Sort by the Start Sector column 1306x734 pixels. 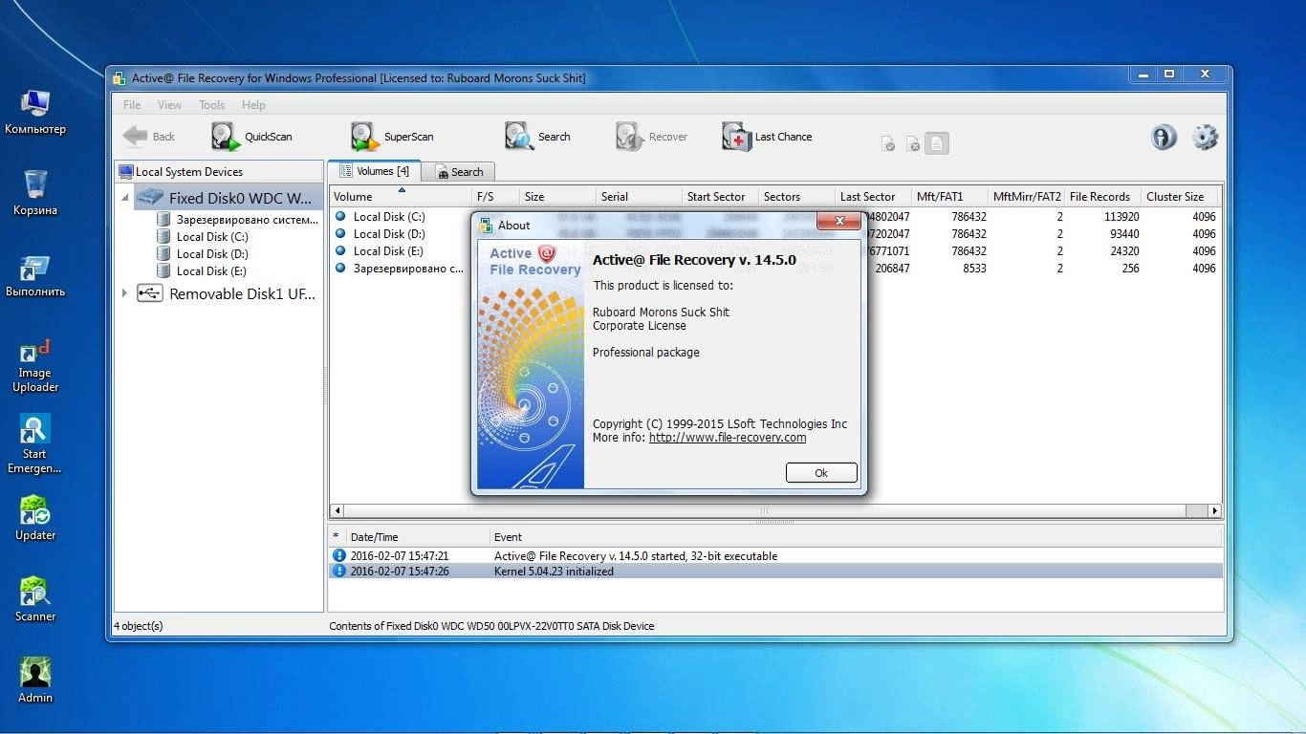pyautogui.click(x=720, y=197)
